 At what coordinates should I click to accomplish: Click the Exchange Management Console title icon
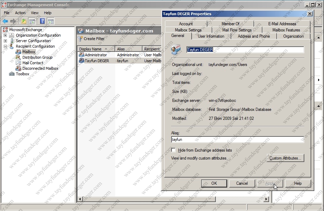4,5
